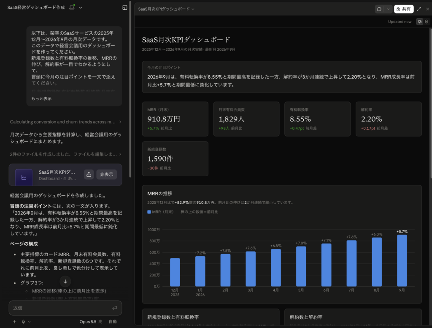
Task: Click the dashboard vertical scrollbar
Action: pos(431,104)
